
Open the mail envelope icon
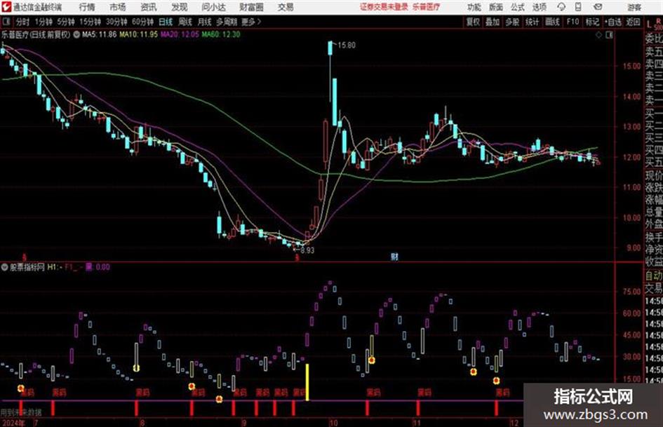[598, 7]
